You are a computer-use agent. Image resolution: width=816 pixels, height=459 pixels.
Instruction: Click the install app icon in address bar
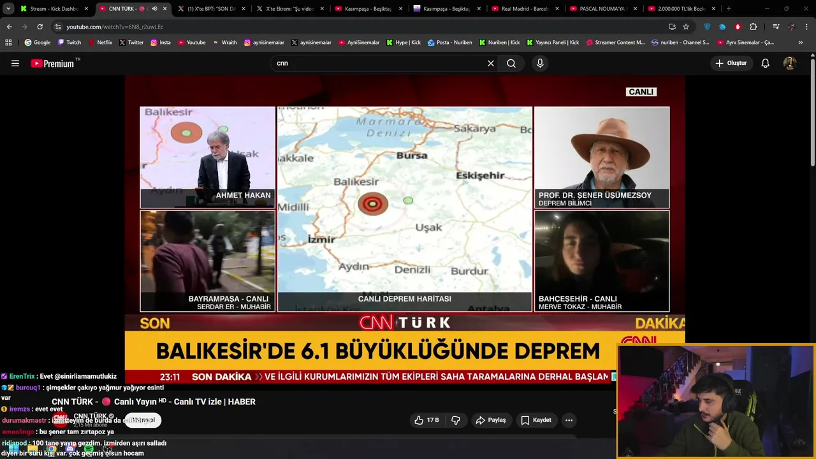pos(672,27)
